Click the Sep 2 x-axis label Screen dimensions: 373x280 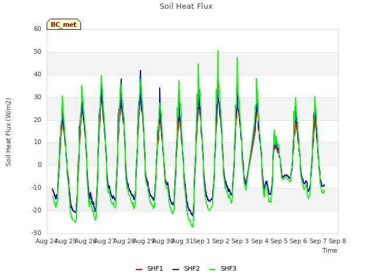(221, 241)
